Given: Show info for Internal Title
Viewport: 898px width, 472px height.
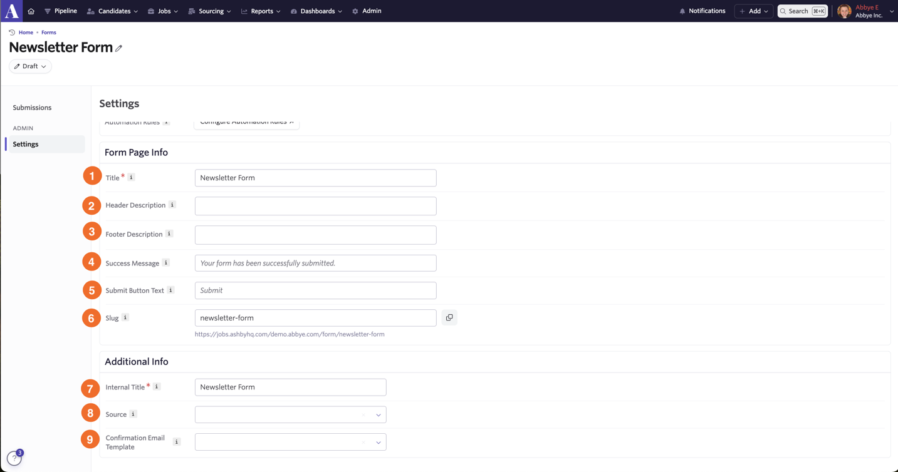Looking at the screenshot, I should pos(157,386).
